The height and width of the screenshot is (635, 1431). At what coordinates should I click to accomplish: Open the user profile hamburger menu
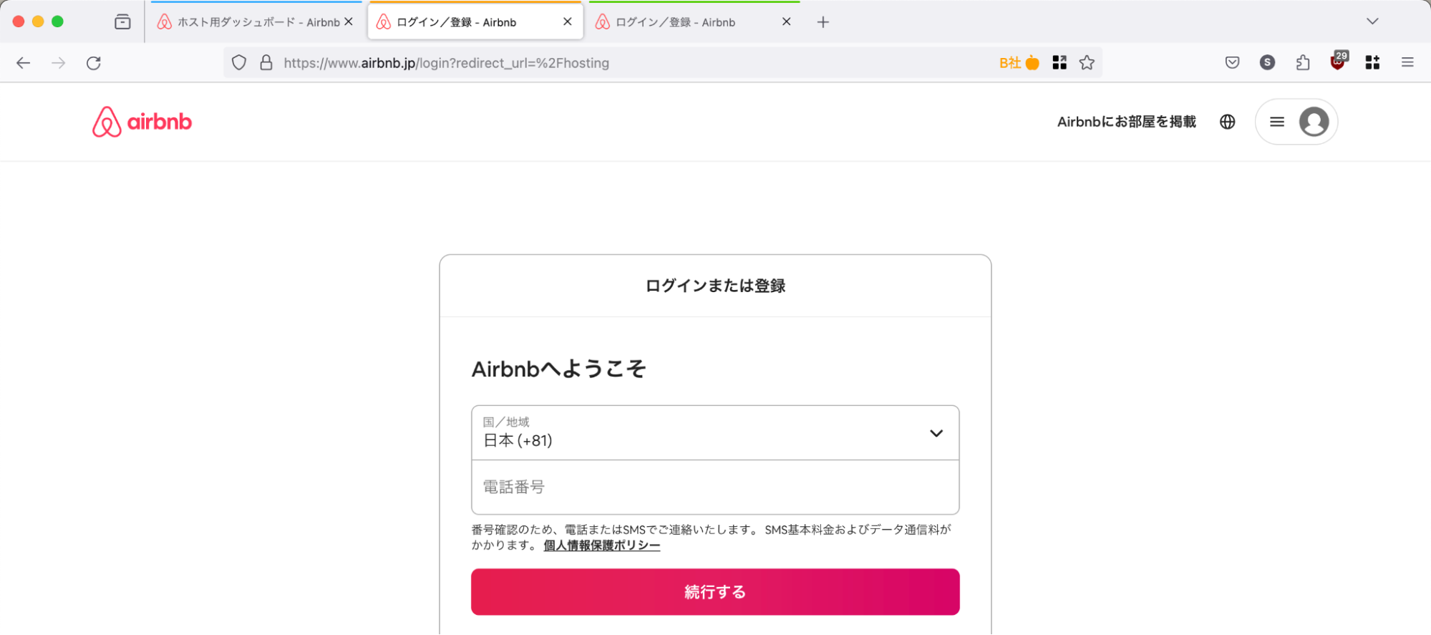tap(1296, 122)
